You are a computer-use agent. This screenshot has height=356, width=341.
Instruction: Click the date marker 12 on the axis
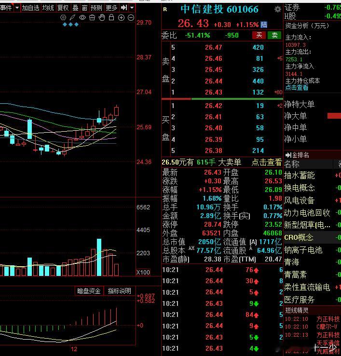(74, 349)
